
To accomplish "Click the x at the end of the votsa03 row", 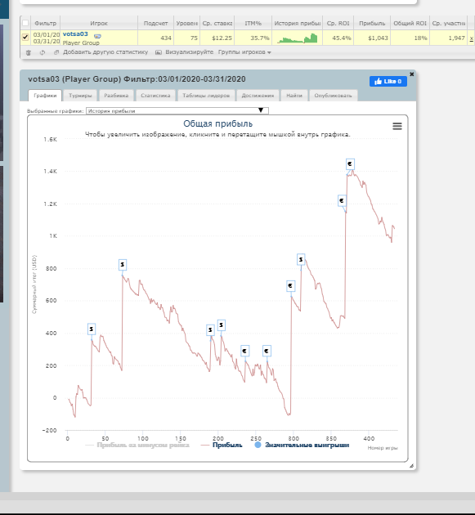I will (x=472, y=38).
